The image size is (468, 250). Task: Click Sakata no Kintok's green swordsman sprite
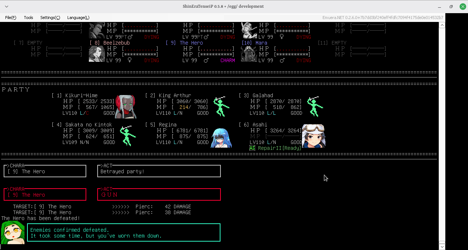coord(127,136)
